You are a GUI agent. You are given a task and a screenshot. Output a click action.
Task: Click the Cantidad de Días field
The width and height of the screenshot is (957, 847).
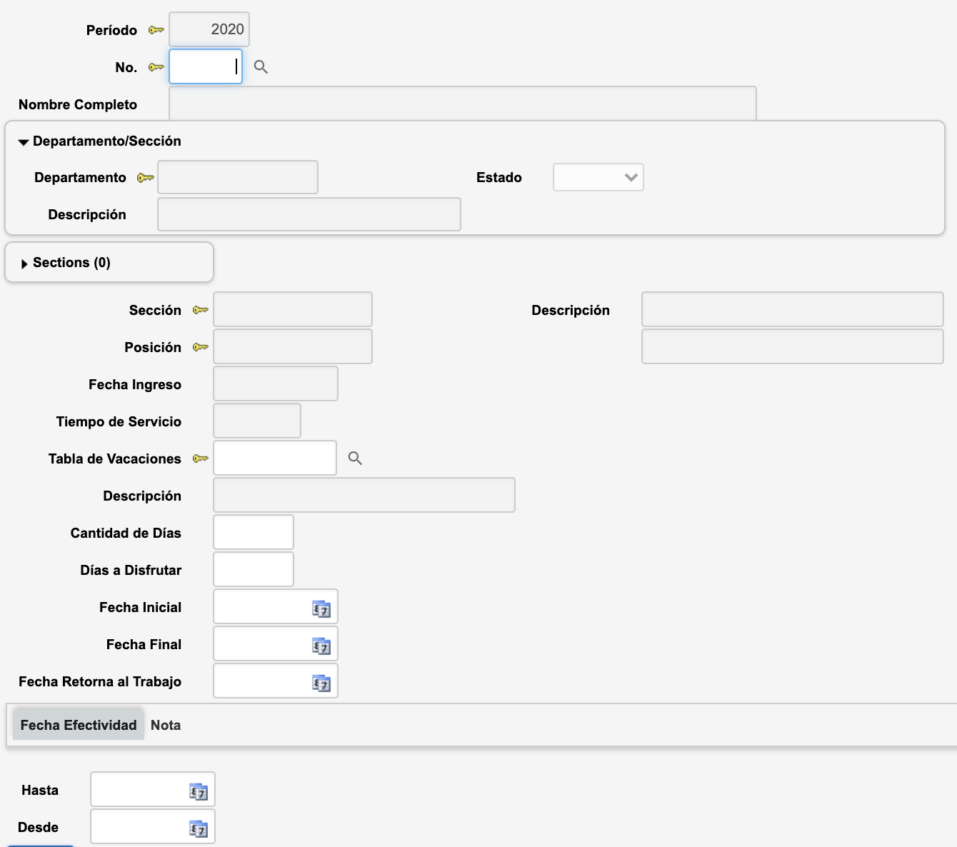(253, 533)
